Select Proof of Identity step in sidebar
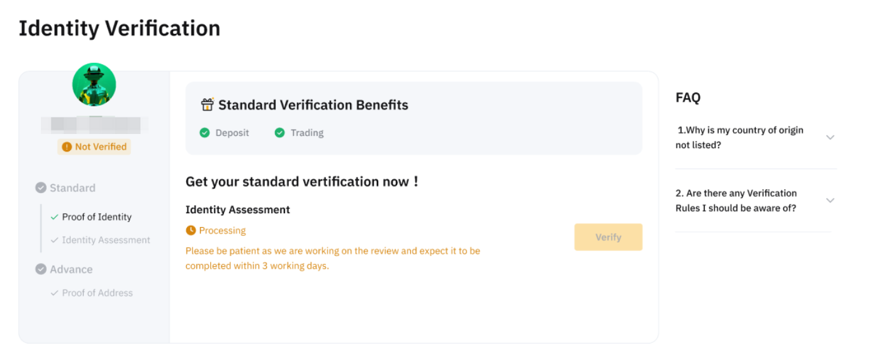This screenshot has width=881, height=358. tap(97, 217)
